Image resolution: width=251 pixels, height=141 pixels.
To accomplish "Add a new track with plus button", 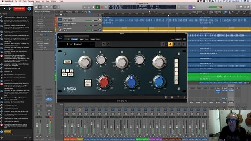I will click(x=57, y=15).
